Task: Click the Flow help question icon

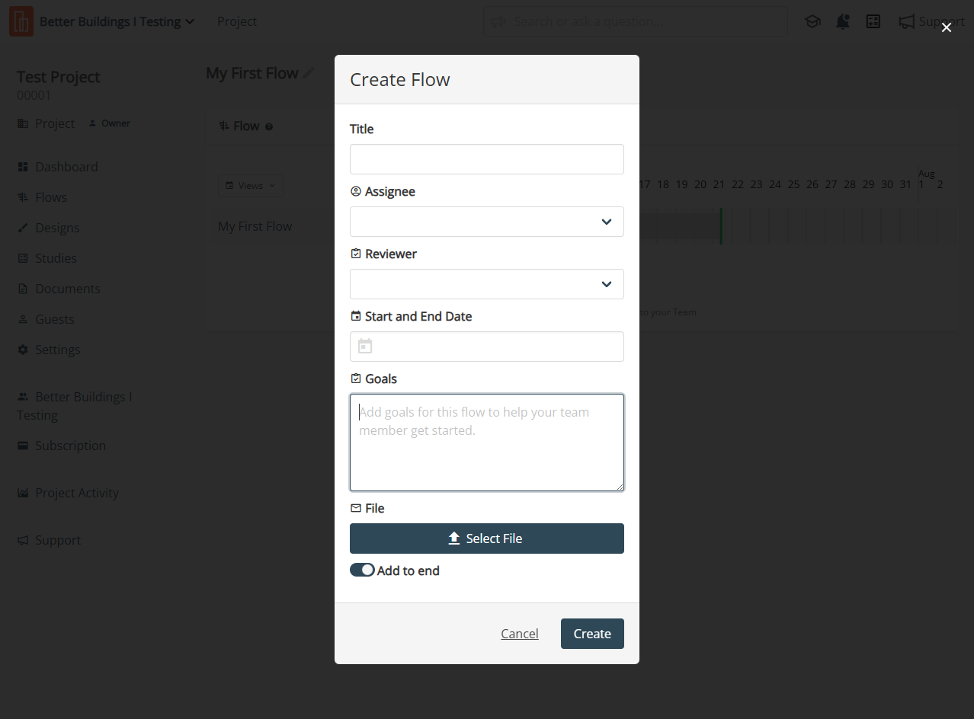Action: (x=269, y=126)
